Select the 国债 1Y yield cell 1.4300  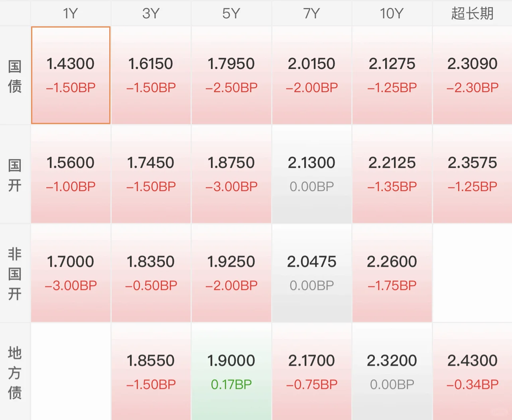71,75
